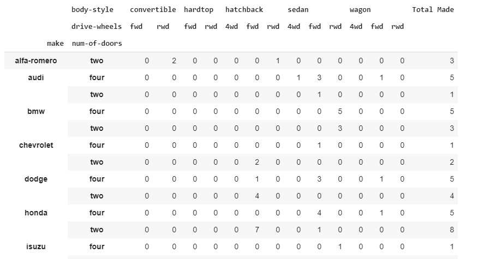This screenshot has width=483, height=259.
Task: Click the cell containing value 7
Action: tap(257, 230)
